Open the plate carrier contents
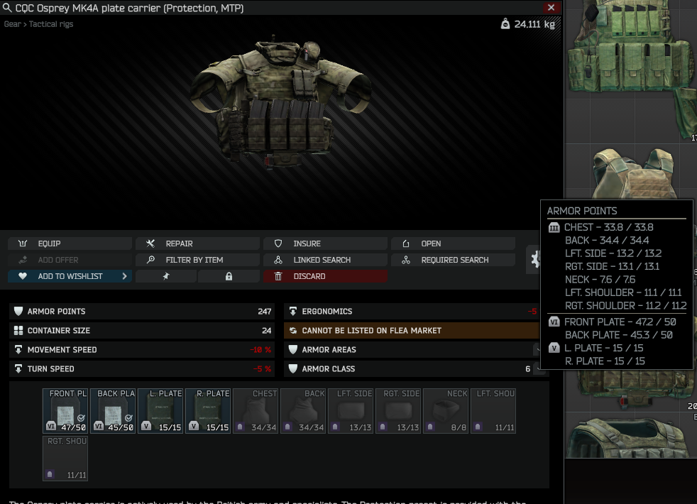Viewport: 697px width, 504px height. click(453, 243)
